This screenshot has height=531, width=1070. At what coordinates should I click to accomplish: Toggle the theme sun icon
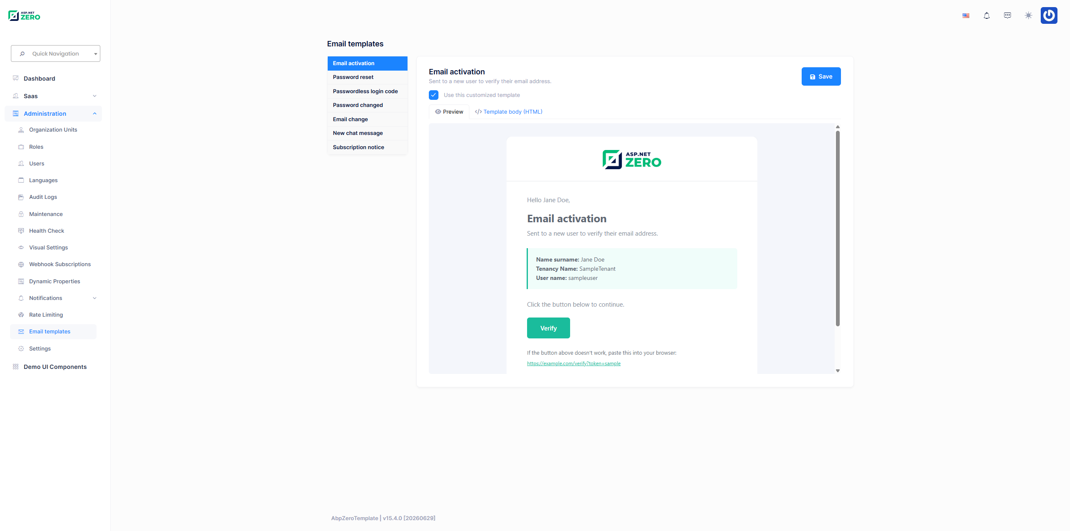1029,16
